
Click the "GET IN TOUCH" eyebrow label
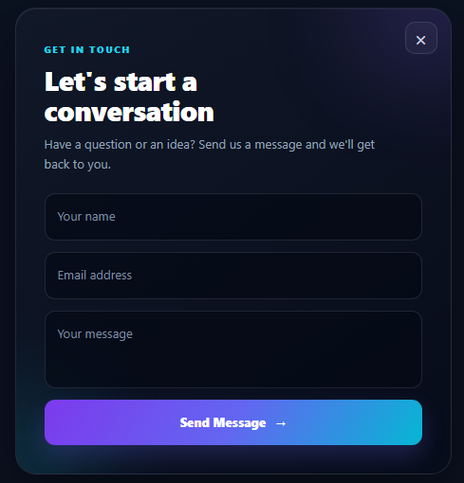pyautogui.click(x=86, y=50)
